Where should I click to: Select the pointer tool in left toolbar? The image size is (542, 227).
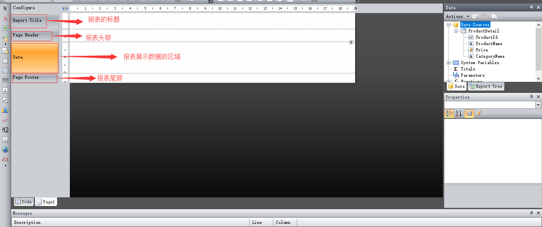click(5, 8)
